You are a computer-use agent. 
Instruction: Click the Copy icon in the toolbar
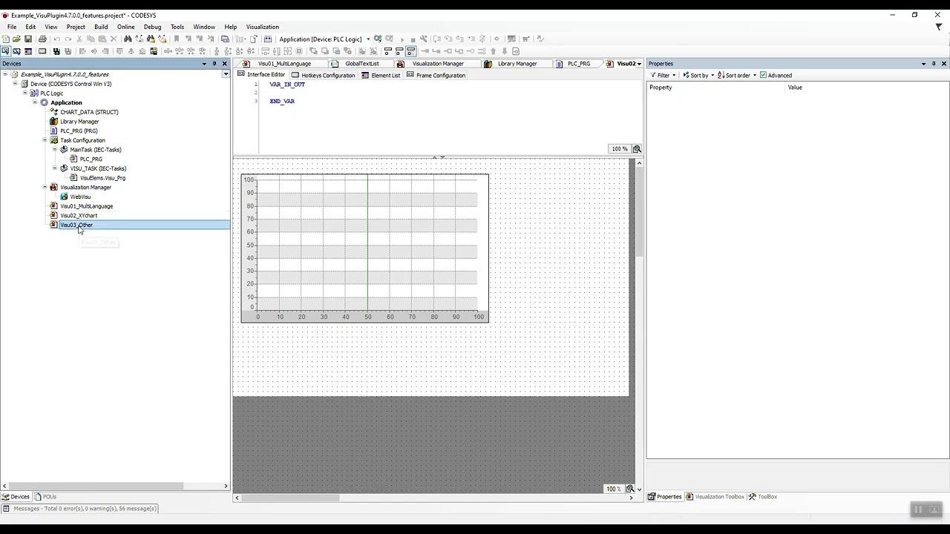click(x=91, y=39)
